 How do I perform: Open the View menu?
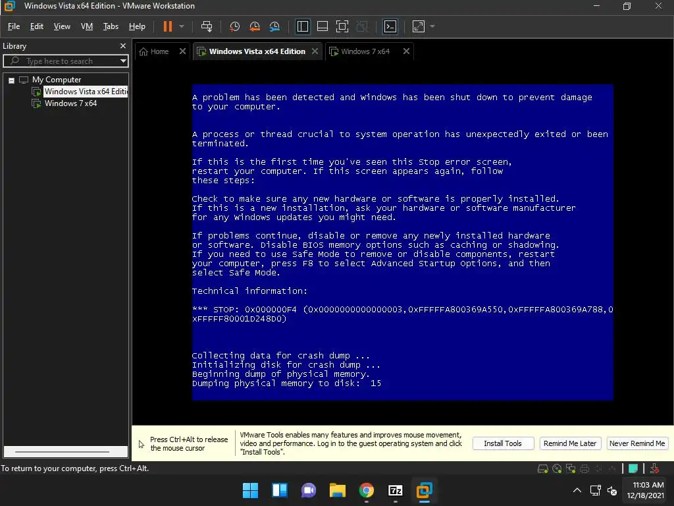(62, 26)
